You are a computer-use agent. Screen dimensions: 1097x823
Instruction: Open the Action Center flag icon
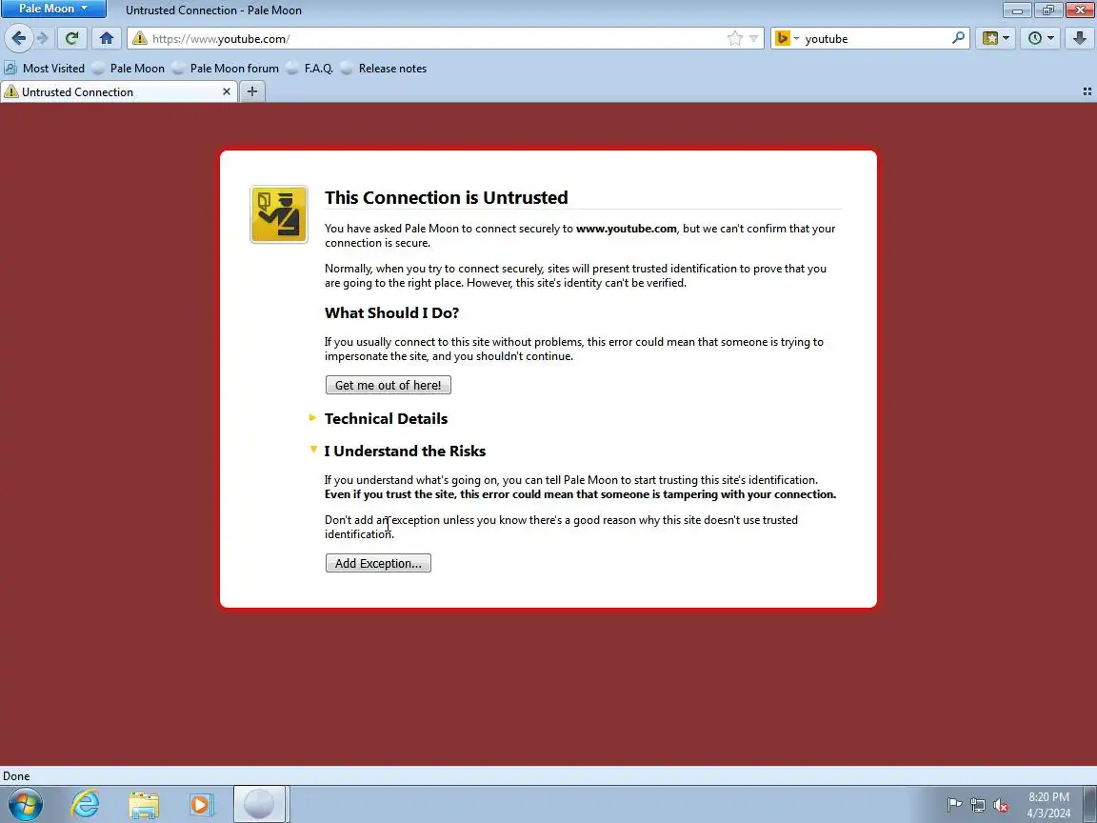point(954,806)
